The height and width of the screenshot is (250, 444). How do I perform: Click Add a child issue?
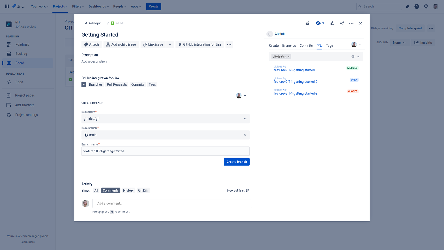121,44
